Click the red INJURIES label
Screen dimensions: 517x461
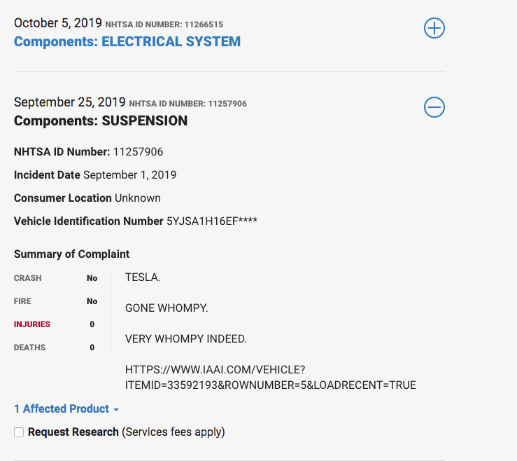[x=32, y=324]
